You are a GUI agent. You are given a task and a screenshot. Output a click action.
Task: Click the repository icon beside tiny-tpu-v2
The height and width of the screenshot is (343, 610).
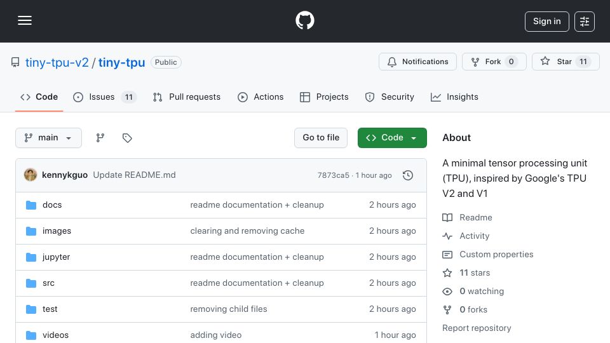15,62
